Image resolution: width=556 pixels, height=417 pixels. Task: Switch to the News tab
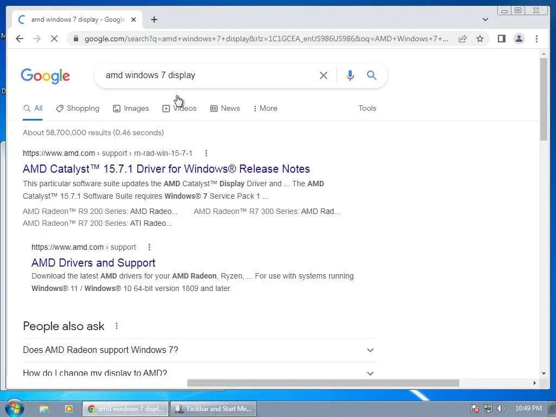pos(225,109)
